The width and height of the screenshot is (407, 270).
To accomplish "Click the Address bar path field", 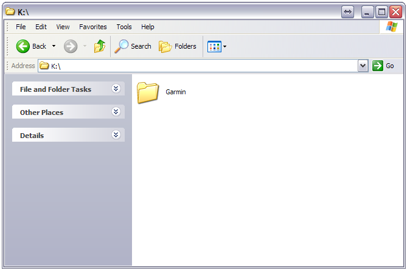I will coord(201,66).
